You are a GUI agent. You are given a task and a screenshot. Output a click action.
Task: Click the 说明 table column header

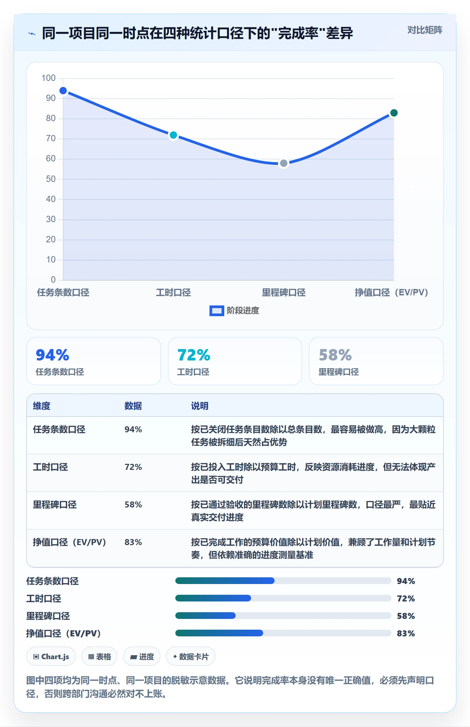click(x=200, y=406)
